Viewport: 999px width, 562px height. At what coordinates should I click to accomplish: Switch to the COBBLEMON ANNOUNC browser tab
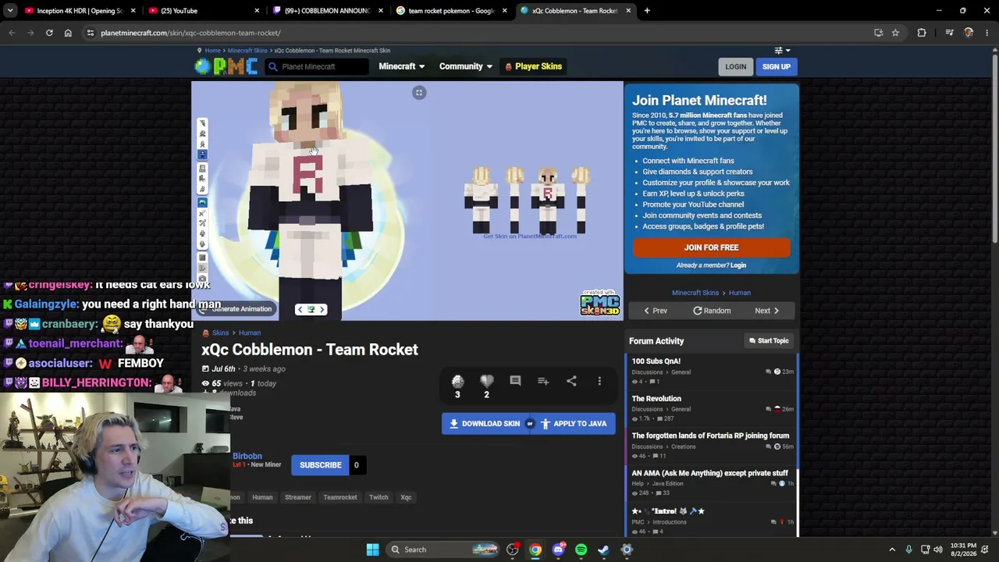[326, 11]
